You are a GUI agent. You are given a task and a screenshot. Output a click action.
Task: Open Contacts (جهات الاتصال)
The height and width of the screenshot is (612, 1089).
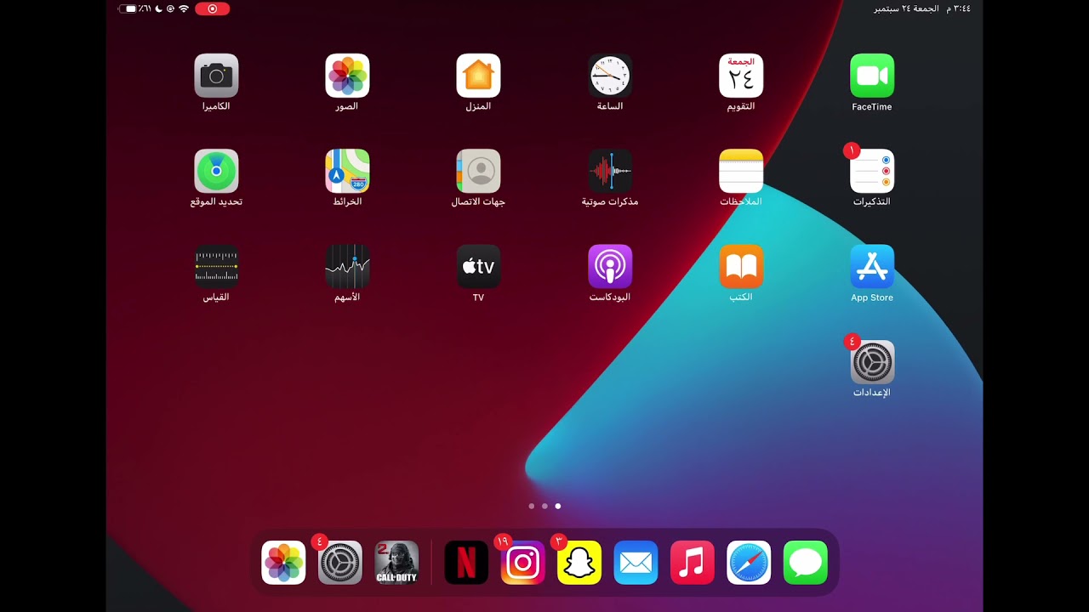478,172
